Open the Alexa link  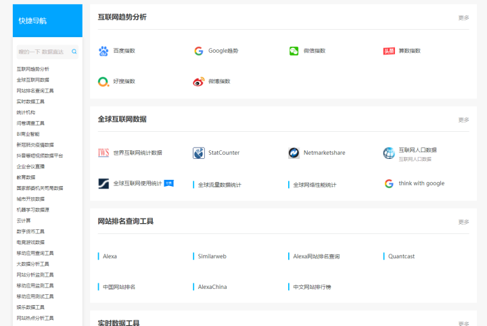[x=110, y=256]
